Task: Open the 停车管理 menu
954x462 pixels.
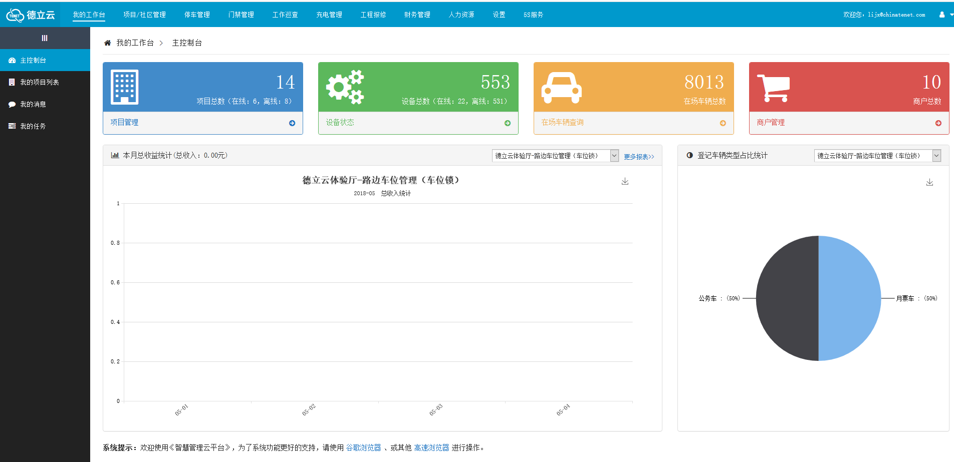Action: click(x=196, y=15)
